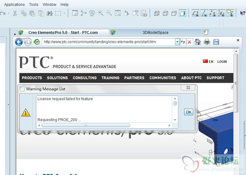Click the Refit zoom-to-fit icon
This screenshot has width=246, height=175.
pos(118,13)
